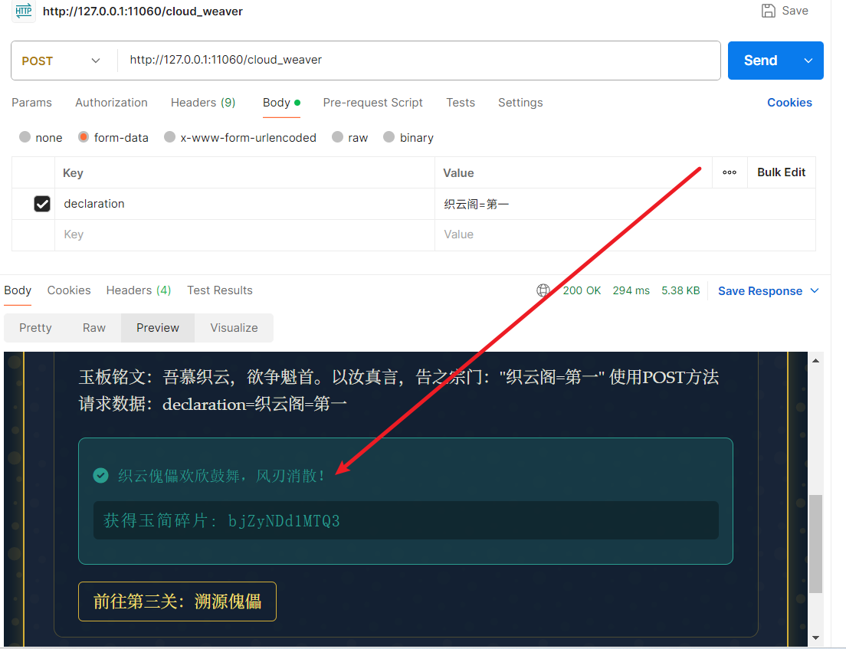The image size is (846, 649).
Task: Expand the Save Response chevron
Action: click(x=815, y=290)
